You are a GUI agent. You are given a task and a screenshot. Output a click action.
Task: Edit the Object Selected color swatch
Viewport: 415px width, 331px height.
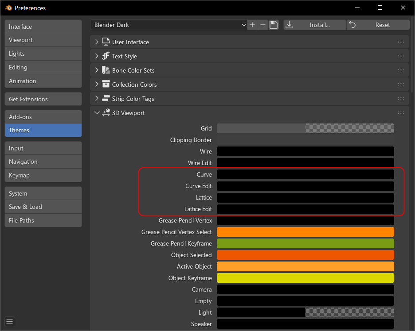click(305, 255)
